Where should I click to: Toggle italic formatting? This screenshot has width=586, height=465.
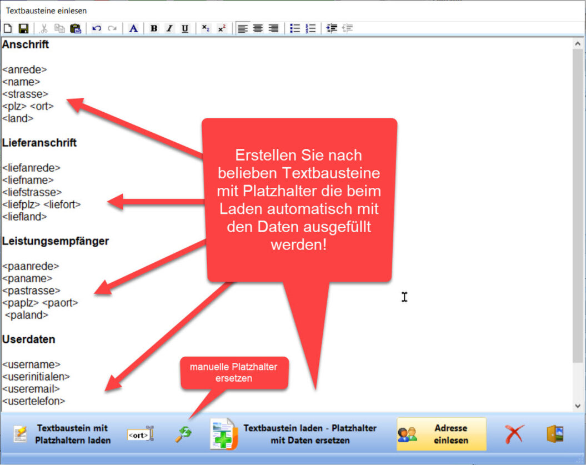tap(169, 28)
